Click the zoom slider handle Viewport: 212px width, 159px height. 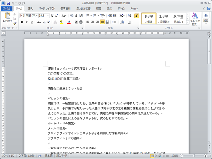[193, 156]
